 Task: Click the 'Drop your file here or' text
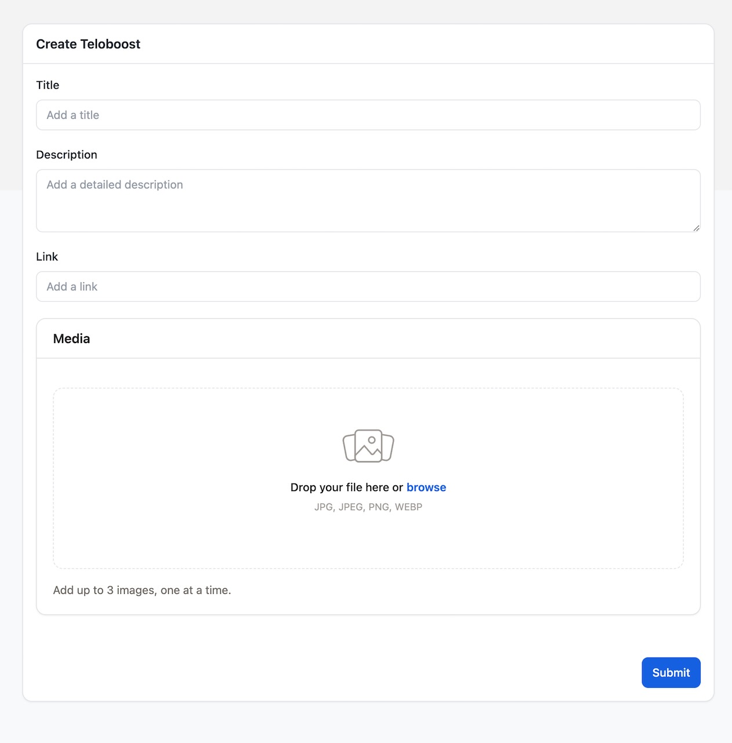click(346, 488)
